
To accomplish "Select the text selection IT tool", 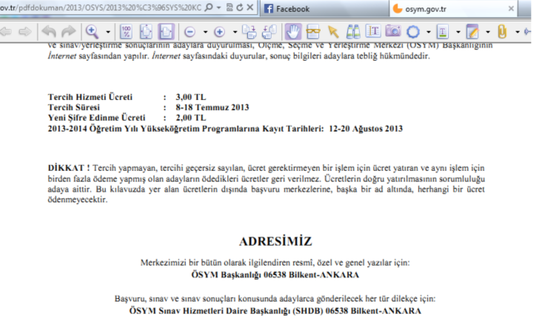I will (x=373, y=32).
